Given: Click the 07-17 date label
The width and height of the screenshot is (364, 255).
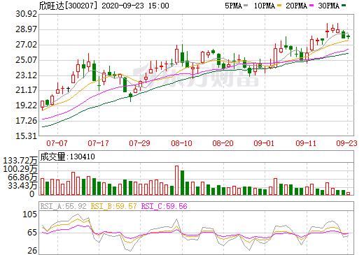Looking at the screenshot, I should click(98, 143).
